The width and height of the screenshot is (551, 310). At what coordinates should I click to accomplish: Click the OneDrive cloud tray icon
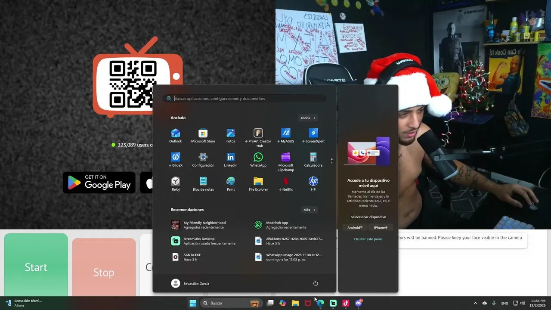click(485, 303)
